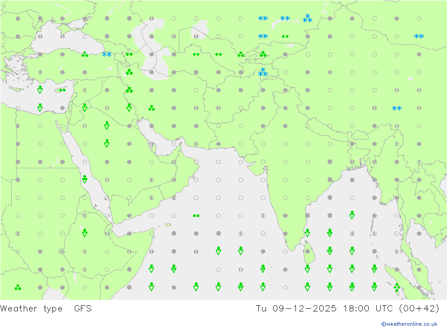Click the heavy rain symbol off Sumatra's coast

[x=396, y=287]
